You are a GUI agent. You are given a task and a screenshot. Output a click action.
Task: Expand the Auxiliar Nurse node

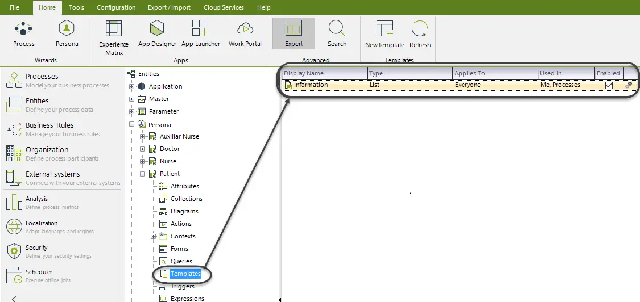pyautogui.click(x=142, y=137)
